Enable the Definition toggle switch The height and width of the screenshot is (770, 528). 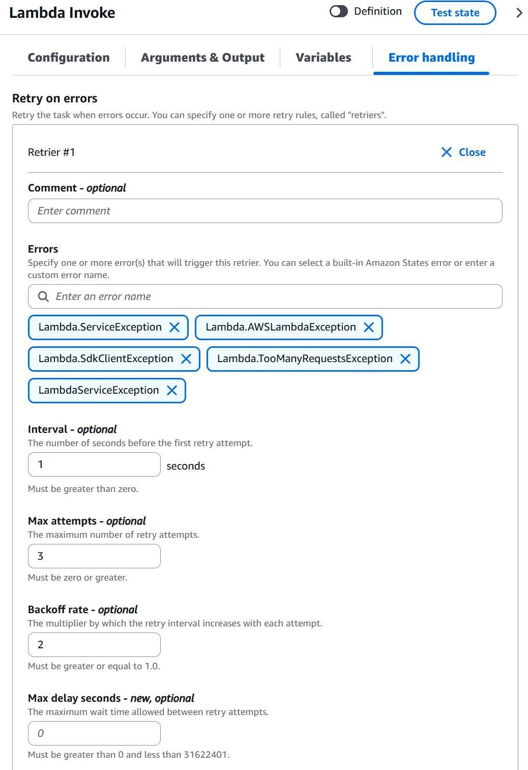338,11
